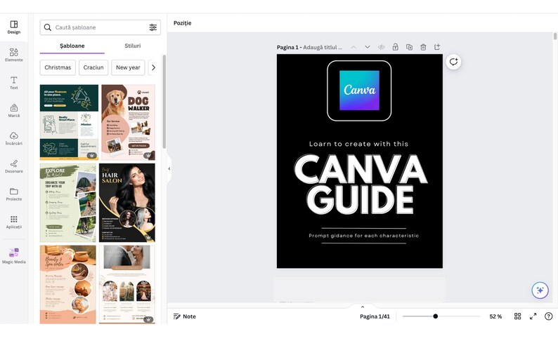Open the help question mark

pyautogui.click(x=549, y=316)
